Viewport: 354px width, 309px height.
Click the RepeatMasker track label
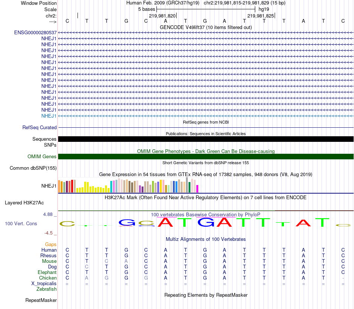coord(41,300)
